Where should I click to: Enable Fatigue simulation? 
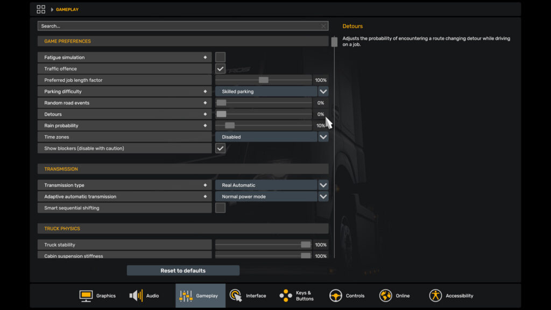(x=220, y=57)
